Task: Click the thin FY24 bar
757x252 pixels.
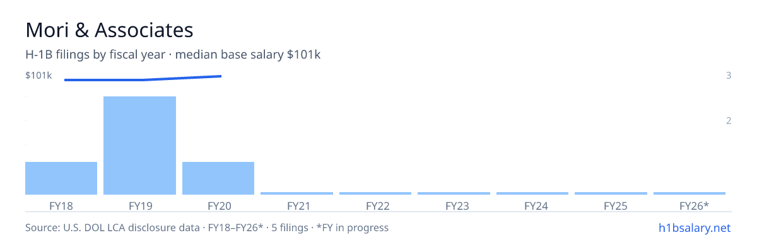Action: click(x=532, y=193)
